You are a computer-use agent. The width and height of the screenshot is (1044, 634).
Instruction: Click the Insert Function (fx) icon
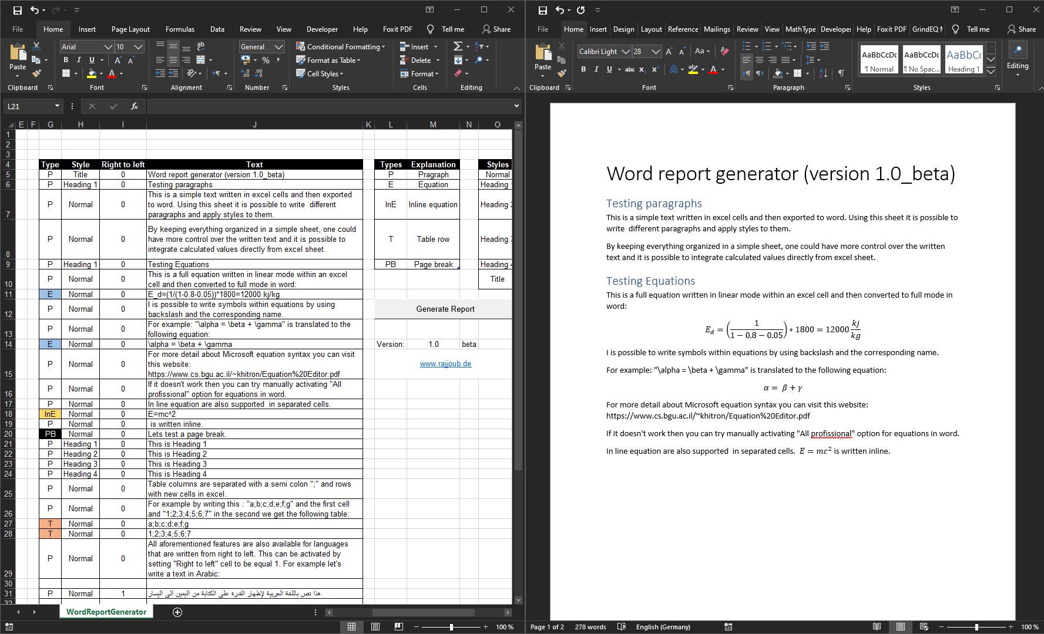pyautogui.click(x=134, y=106)
